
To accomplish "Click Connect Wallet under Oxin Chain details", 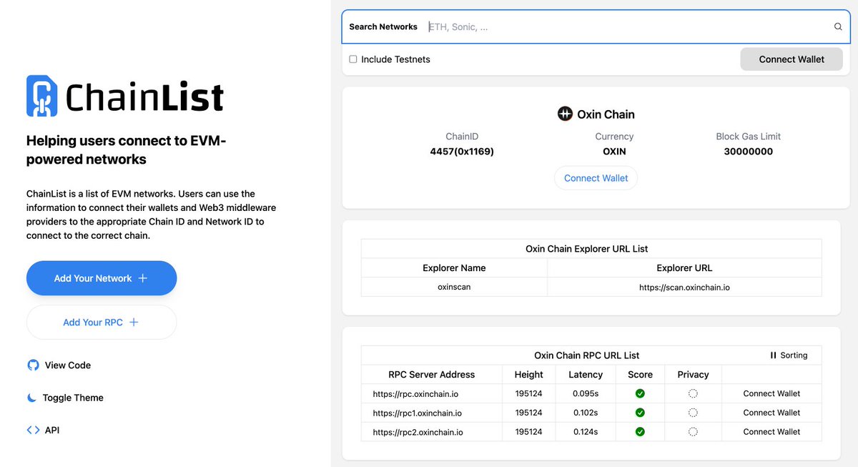I will [596, 178].
